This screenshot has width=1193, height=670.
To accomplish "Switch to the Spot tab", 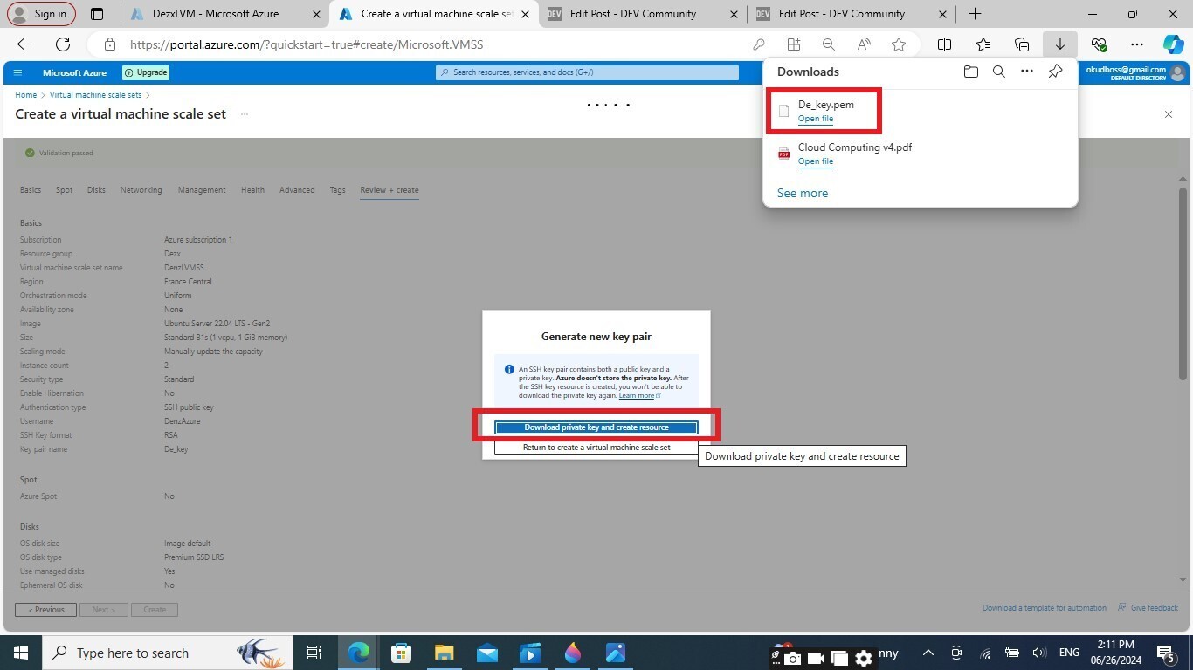I will [64, 190].
